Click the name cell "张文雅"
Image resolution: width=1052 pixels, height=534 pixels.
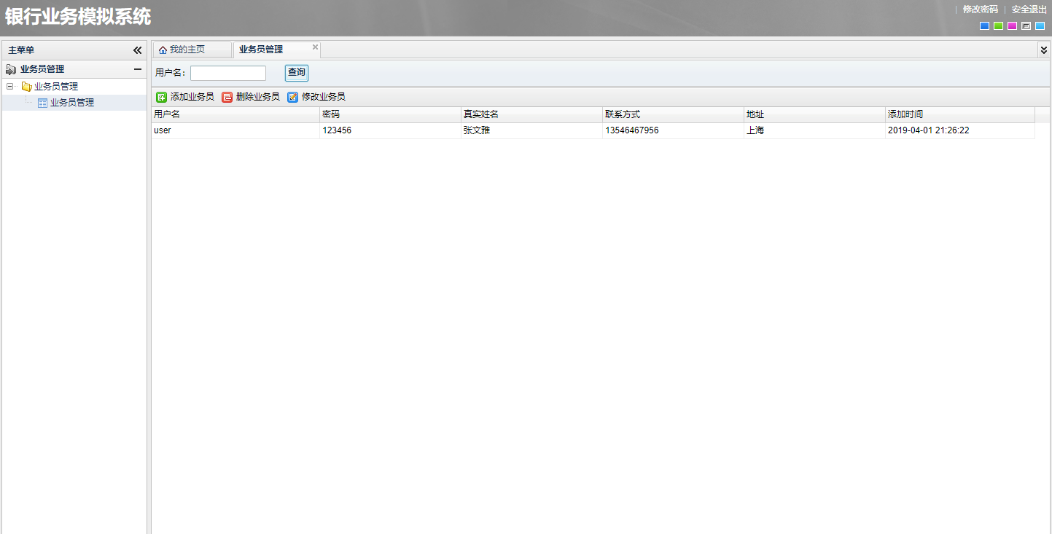(532, 131)
